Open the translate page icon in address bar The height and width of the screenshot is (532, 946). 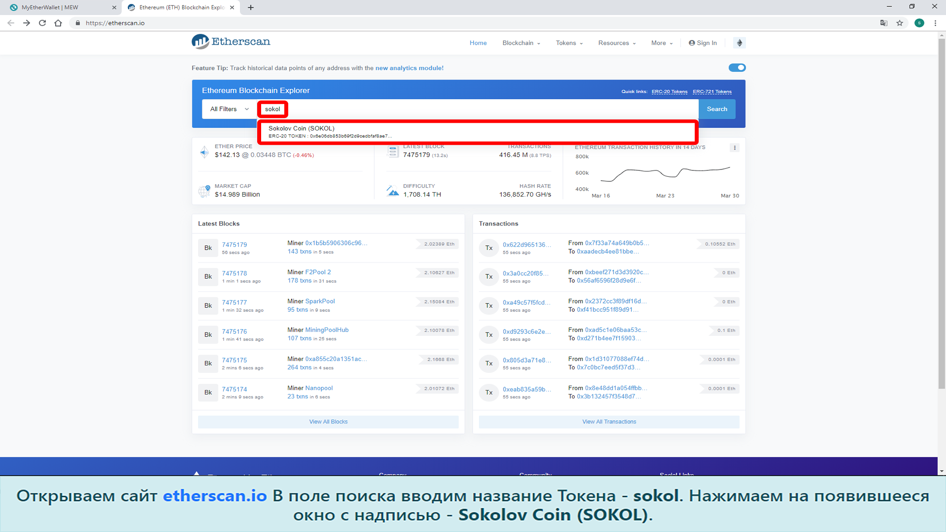tap(884, 23)
